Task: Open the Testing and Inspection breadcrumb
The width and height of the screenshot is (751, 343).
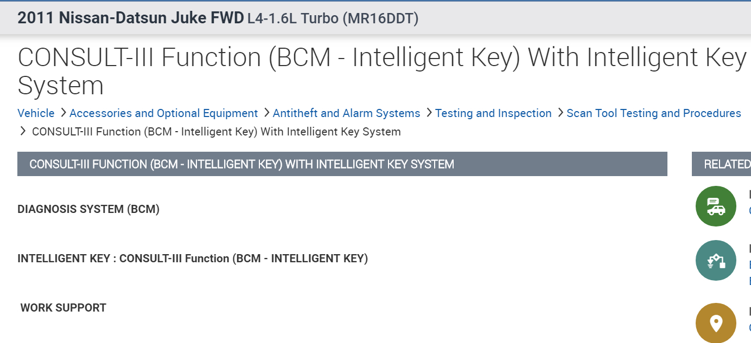Action: pyautogui.click(x=493, y=113)
